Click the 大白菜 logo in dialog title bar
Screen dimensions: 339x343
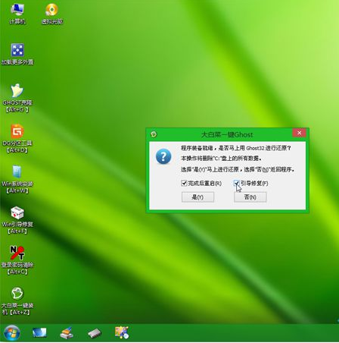coord(154,134)
